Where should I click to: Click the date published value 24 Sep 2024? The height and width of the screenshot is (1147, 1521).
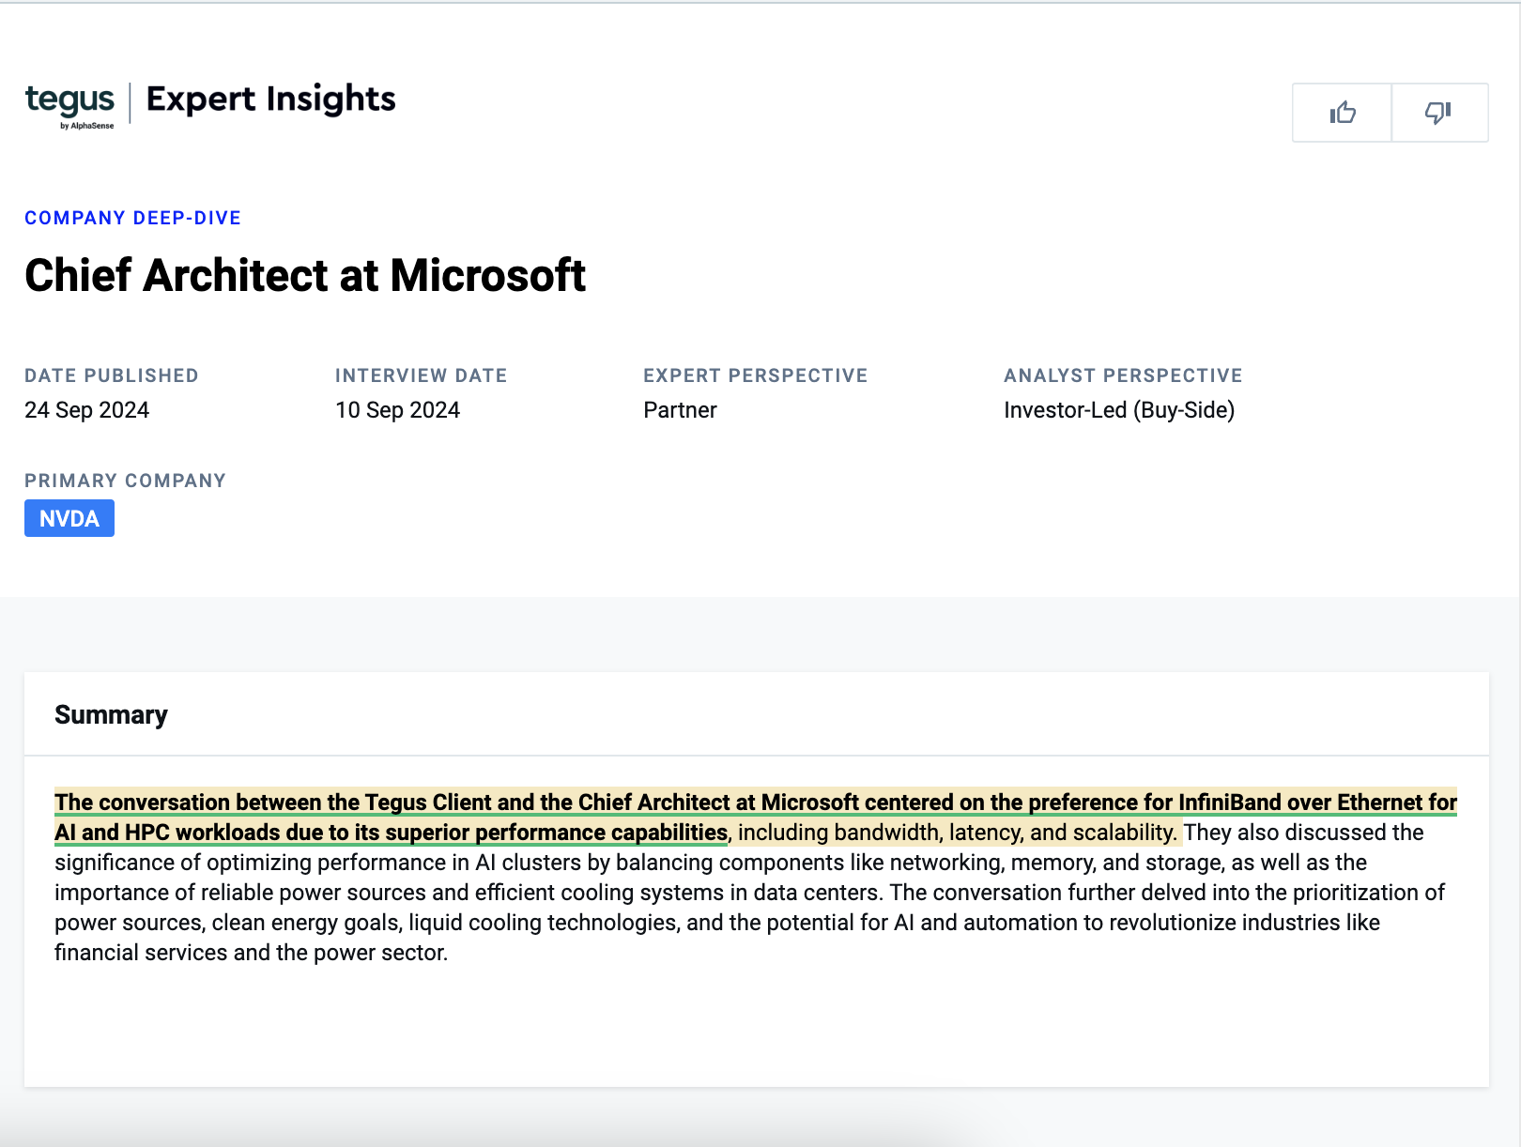click(x=86, y=410)
